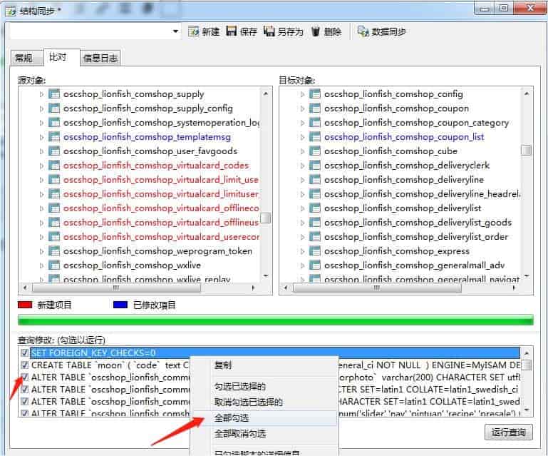548x456 pixels.
Task: Click target tree vertical scrollbar thumb
Action: [x=527, y=150]
